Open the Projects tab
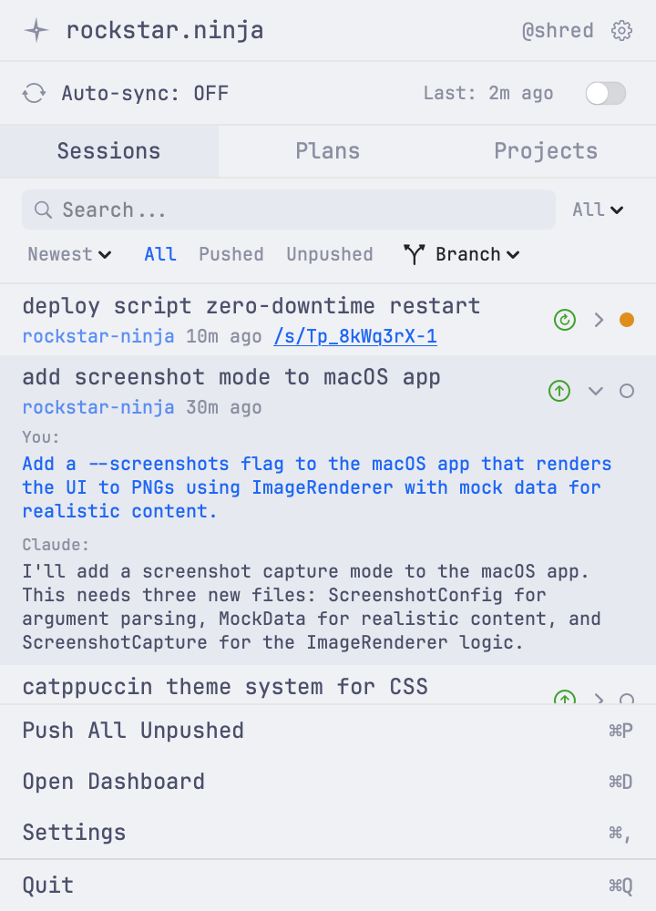 point(546,150)
